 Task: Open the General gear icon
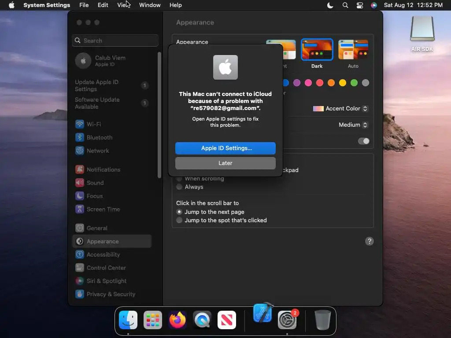(80, 228)
